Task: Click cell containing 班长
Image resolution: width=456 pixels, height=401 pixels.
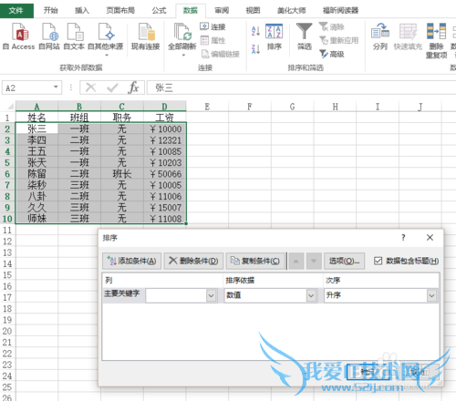Action: 122,174
